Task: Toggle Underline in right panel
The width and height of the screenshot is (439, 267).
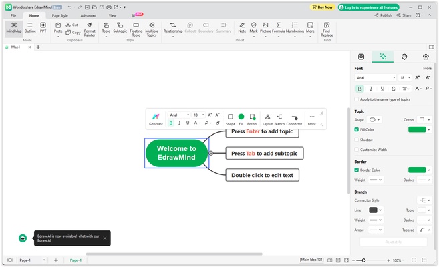Action: point(382,89)
